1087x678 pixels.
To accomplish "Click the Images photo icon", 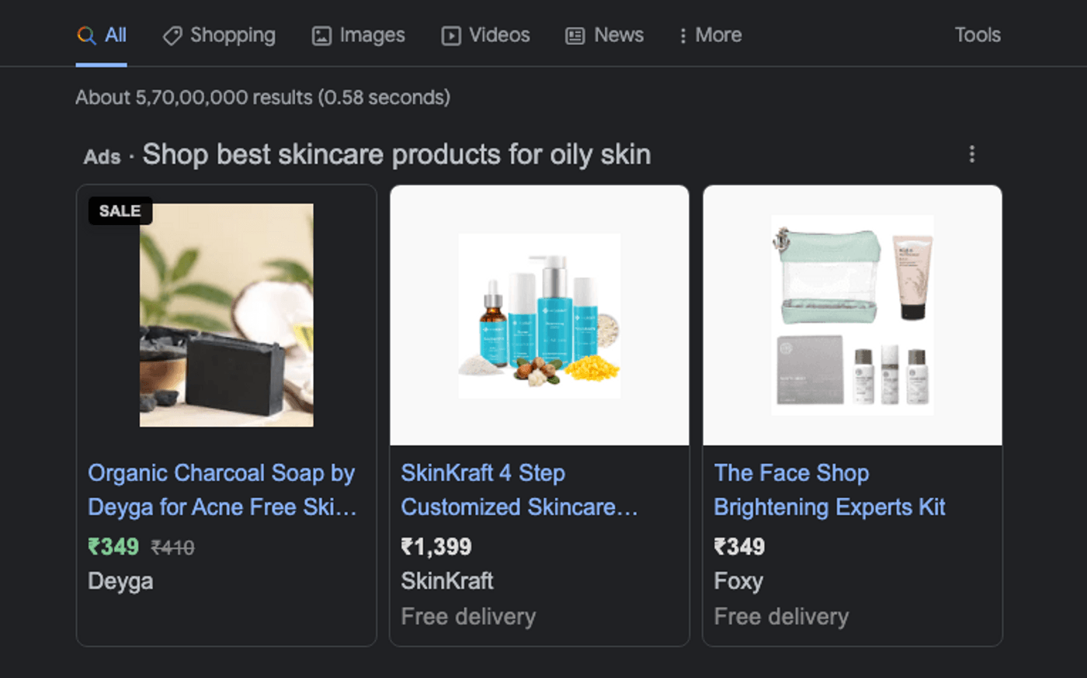I will pyautogui.click(x=321, y=35).
